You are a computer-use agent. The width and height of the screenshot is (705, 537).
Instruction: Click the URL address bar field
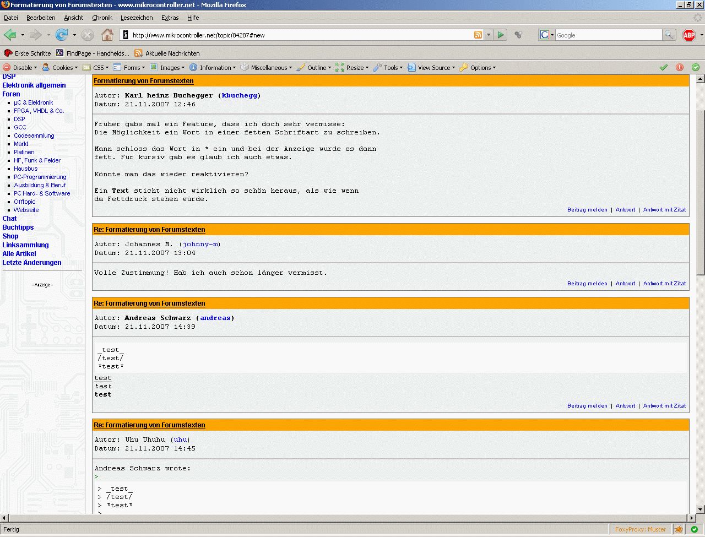point(297,35)
